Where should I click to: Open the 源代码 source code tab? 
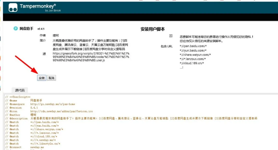[x=20, y=90]
